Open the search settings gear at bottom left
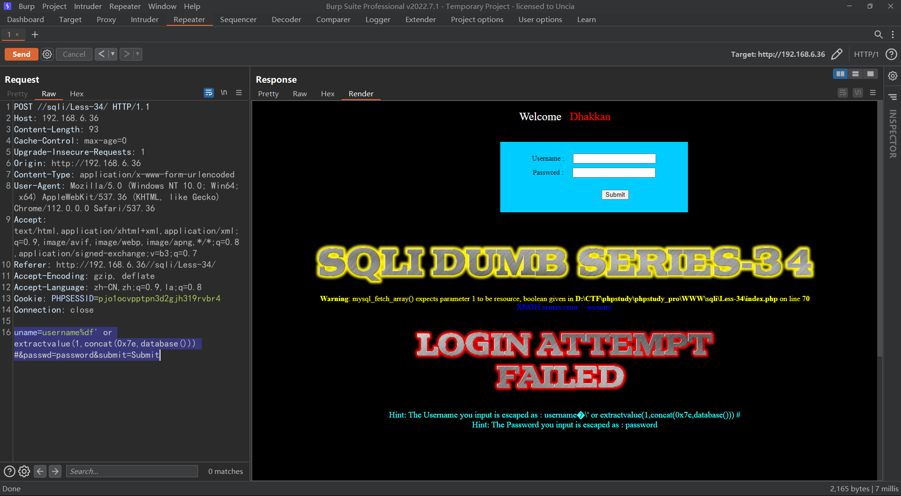 pyautogui.click(x=24, y=471)
